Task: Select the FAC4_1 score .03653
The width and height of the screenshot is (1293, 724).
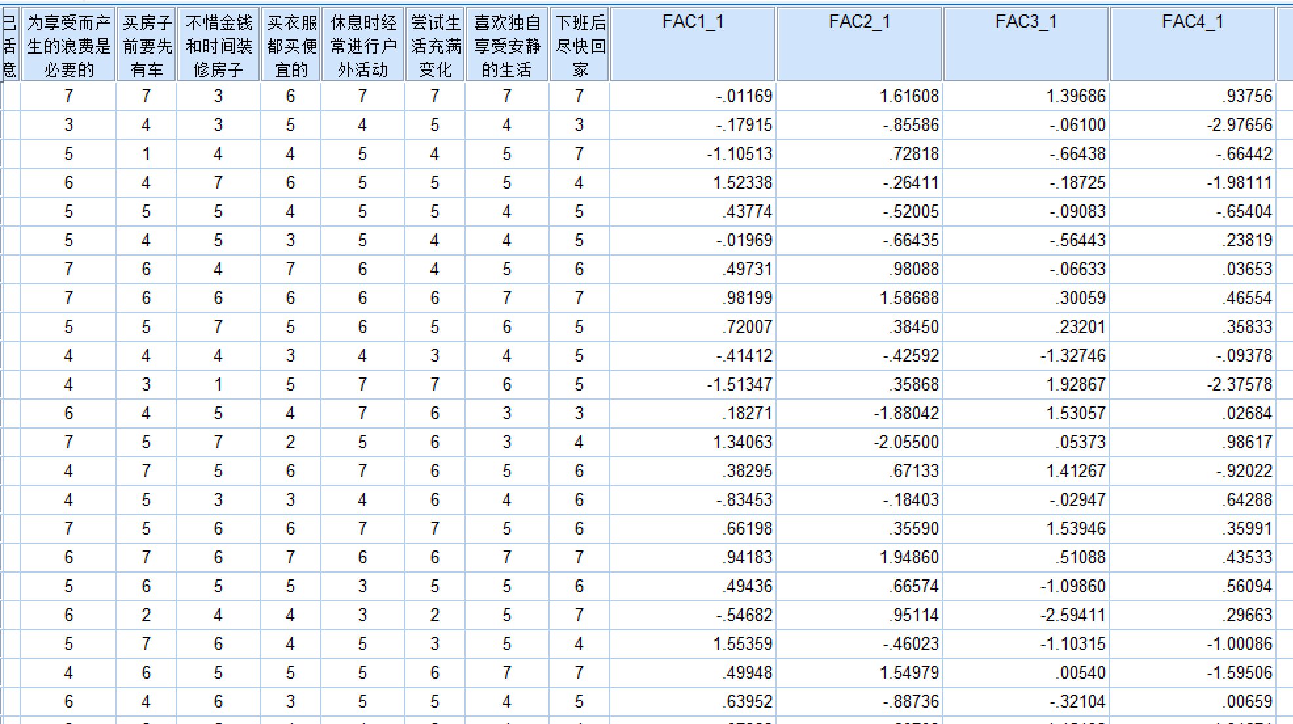Action: 1193,269
